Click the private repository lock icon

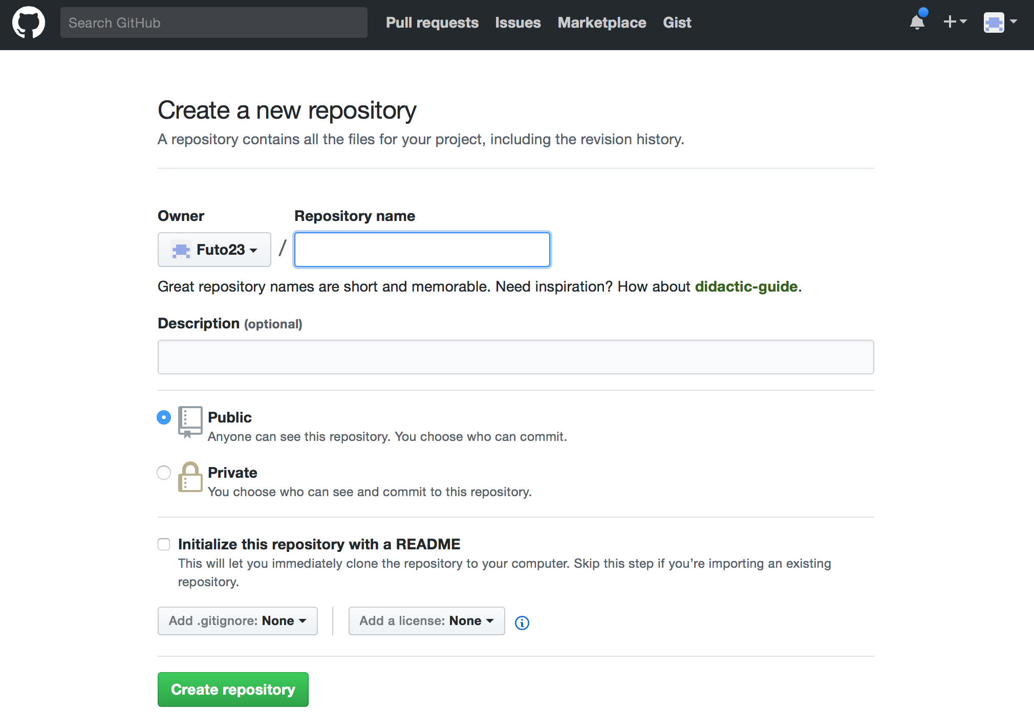pyautogui.click(x=190, y=477)
